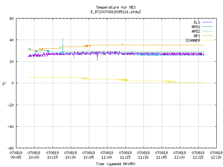This screenshot has height=167, width=223.
Task: Click the y-axis value 40
Action: point(11,40)
